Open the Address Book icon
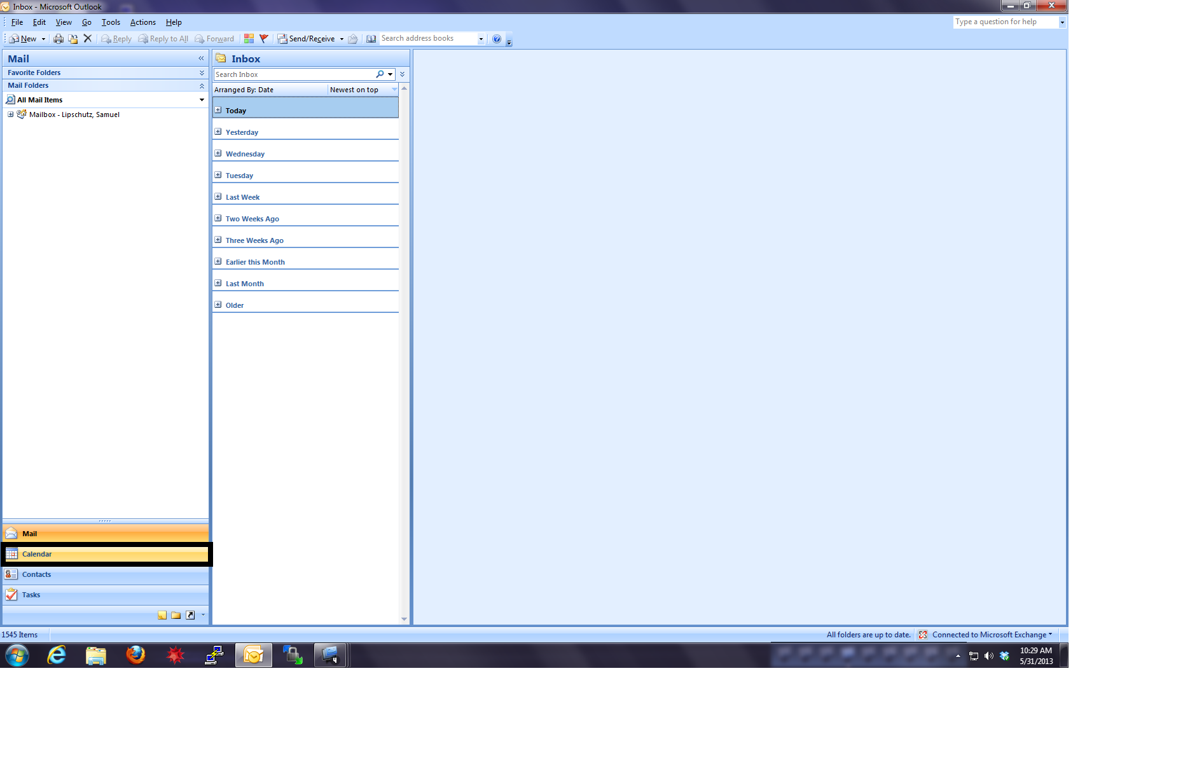Image resolution: width=1183 pixels, height=776 pixels. pos(371,39)
